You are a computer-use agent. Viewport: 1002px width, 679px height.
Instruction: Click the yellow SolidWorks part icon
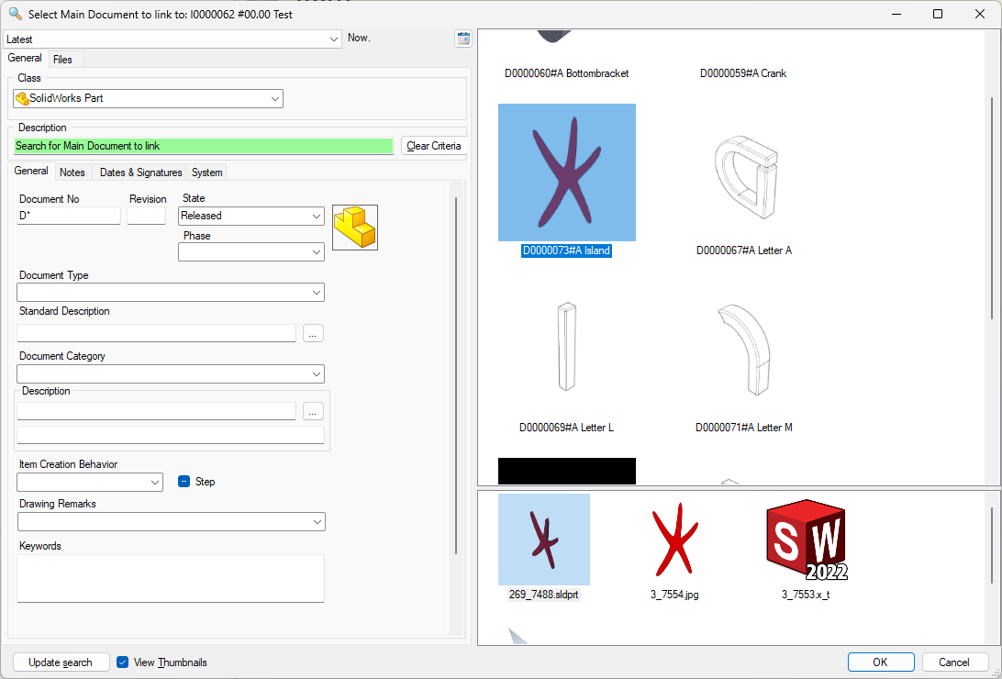355,228
